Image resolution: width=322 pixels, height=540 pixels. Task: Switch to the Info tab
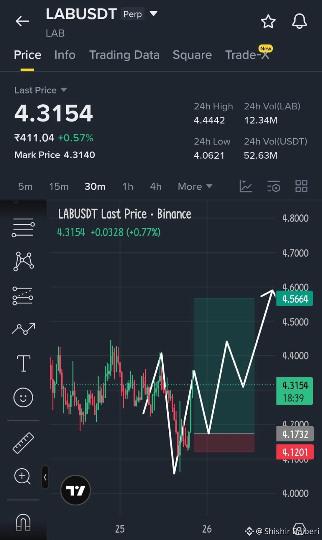click(x=65, y=55)
